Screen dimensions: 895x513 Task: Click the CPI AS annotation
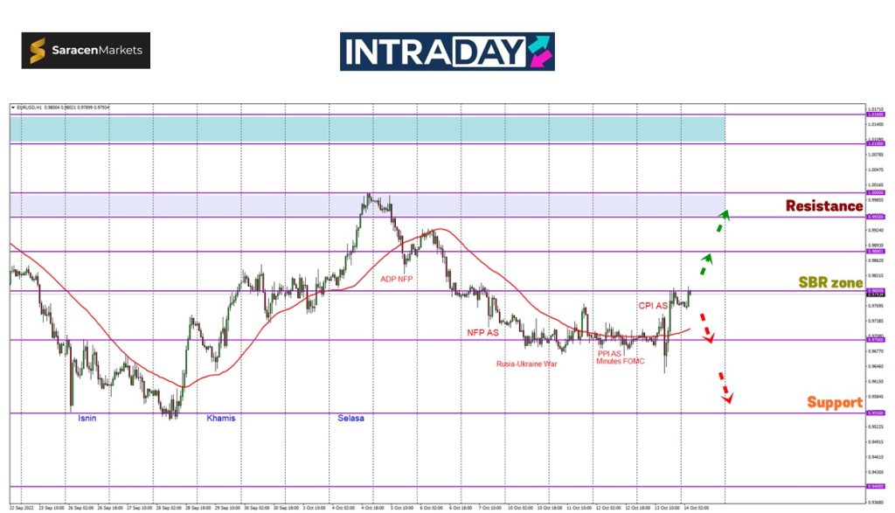click(651, 306)
